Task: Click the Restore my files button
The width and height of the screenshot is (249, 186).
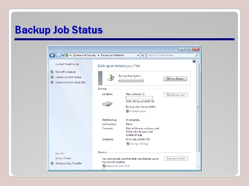Action: pyautogui.click(x=176, y=158)
